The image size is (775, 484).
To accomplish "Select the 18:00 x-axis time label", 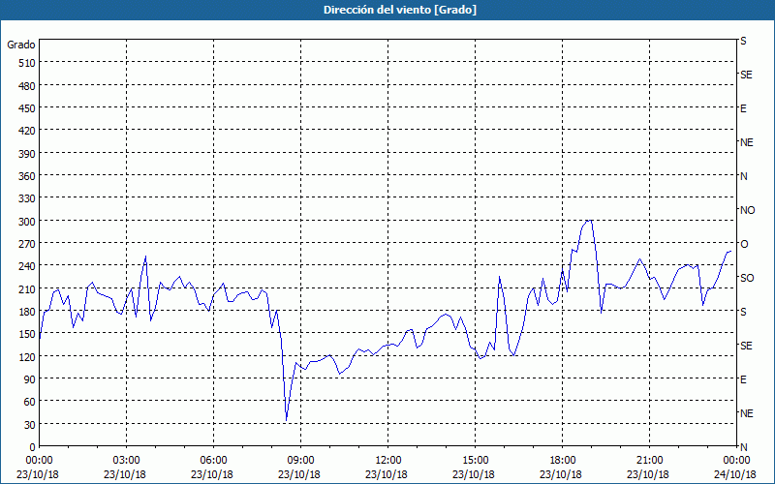I will point(562,461).
